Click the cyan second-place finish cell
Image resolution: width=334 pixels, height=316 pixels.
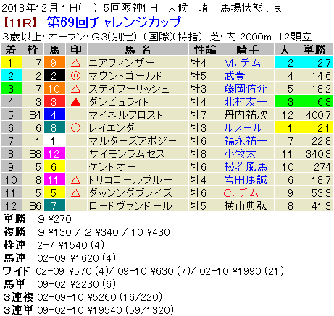(x=11, y=76)
